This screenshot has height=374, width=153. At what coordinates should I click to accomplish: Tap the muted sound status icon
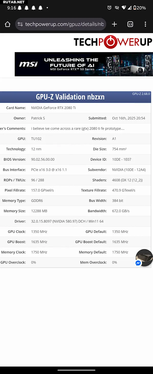[x=117, y=8]
